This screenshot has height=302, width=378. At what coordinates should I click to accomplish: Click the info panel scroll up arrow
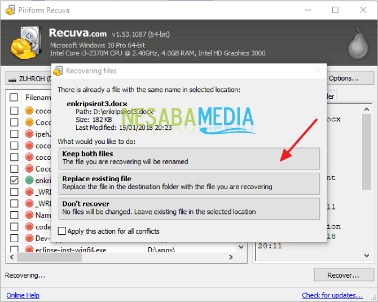pos(367,110)
